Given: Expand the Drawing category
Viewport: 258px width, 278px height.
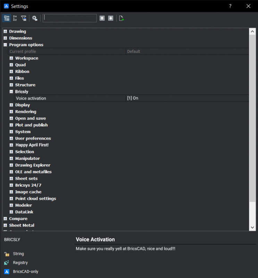Looking at the screenshot, I should [5, 31].
